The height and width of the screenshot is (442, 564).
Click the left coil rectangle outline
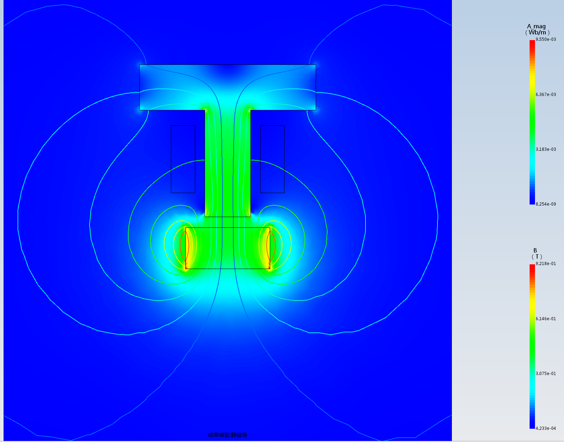(183, 159)
